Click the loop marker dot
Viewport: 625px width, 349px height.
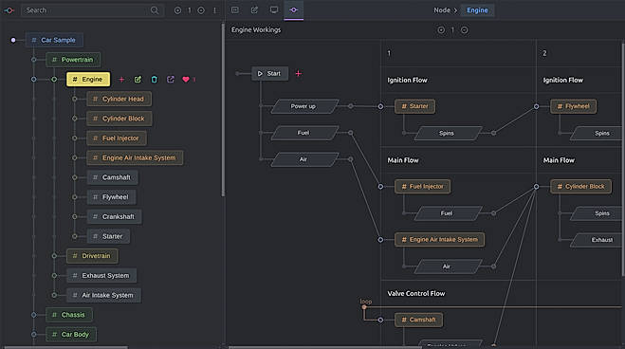(364, 307)
